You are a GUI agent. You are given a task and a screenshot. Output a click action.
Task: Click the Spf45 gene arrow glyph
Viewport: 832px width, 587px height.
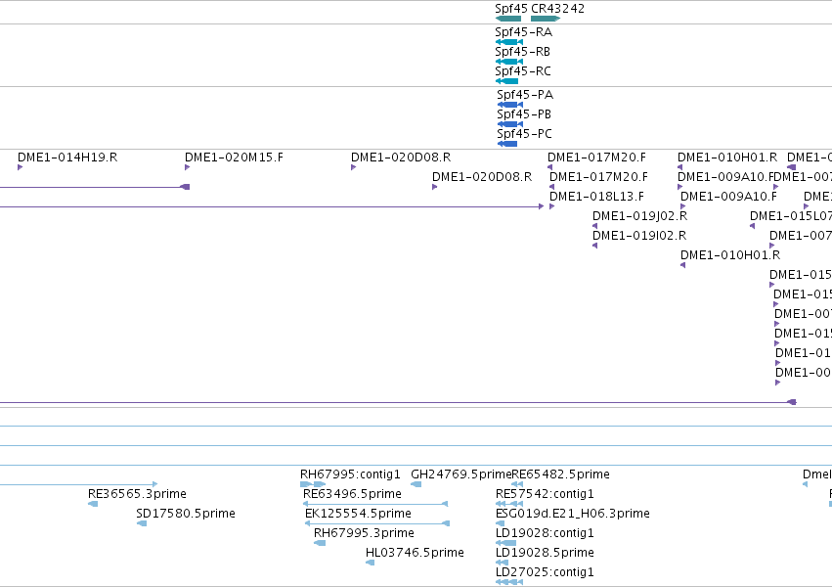508,19
